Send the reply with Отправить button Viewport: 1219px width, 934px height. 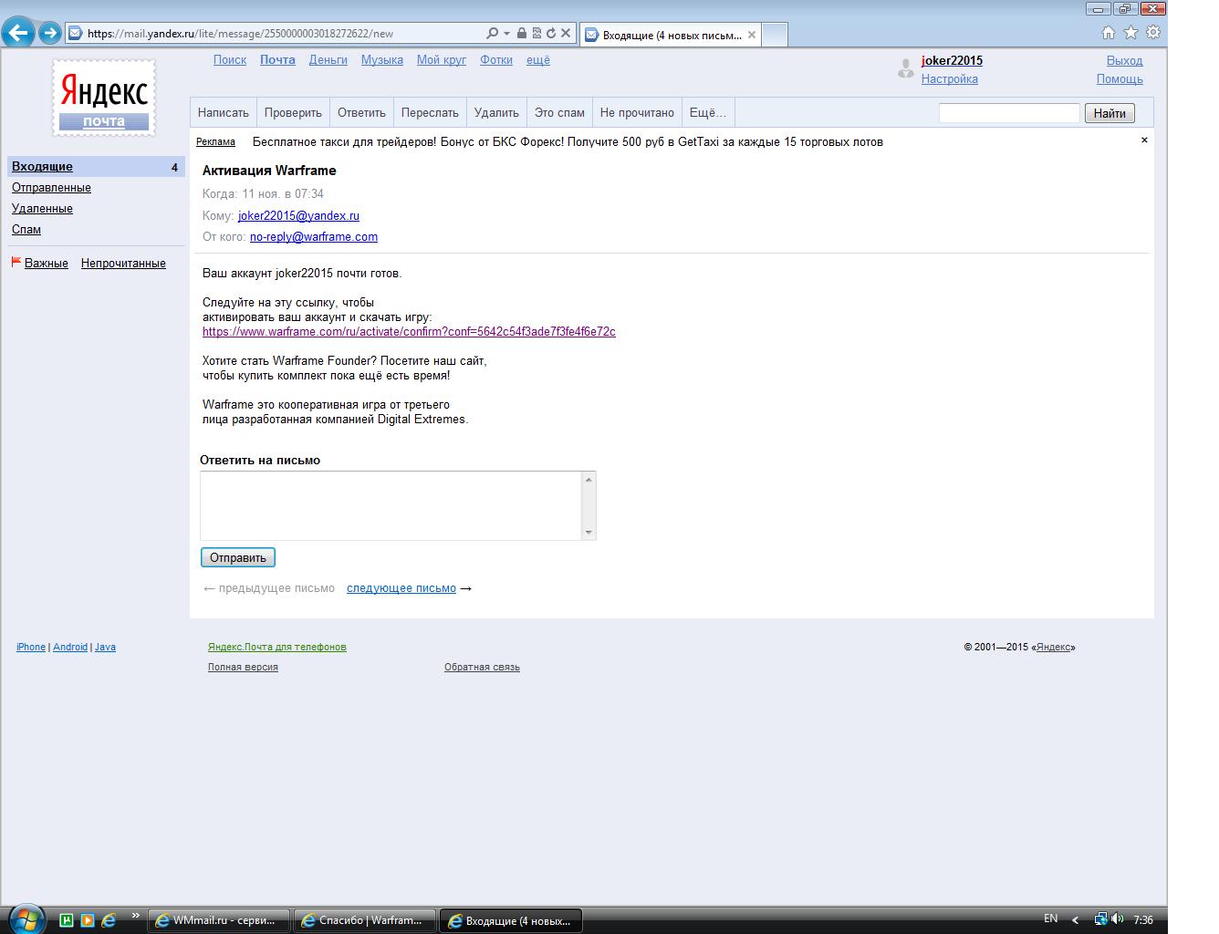[x=238, y=558]
